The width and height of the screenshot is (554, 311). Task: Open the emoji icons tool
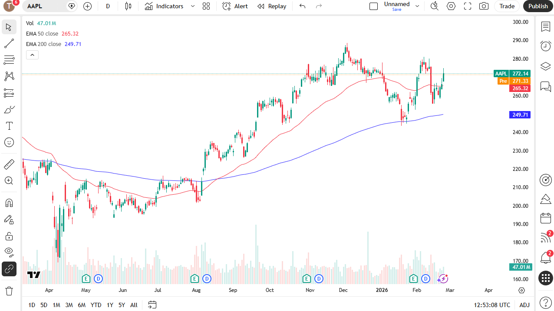tap(9, 142)
